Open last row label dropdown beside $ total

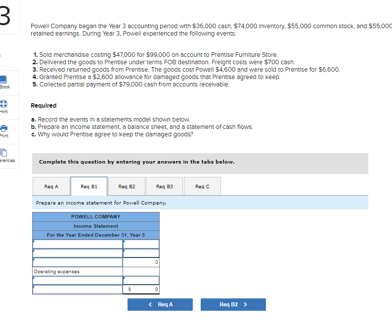pos(78,290)
